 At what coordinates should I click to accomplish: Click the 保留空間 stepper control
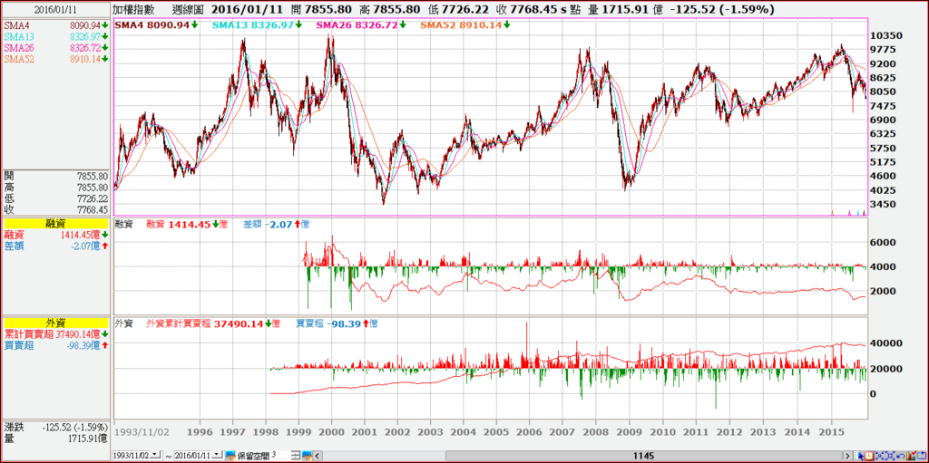(297, 456)
